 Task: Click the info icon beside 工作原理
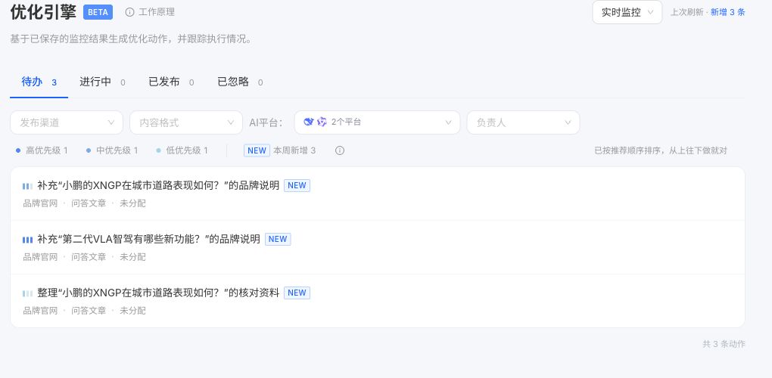tap(129, 12)
